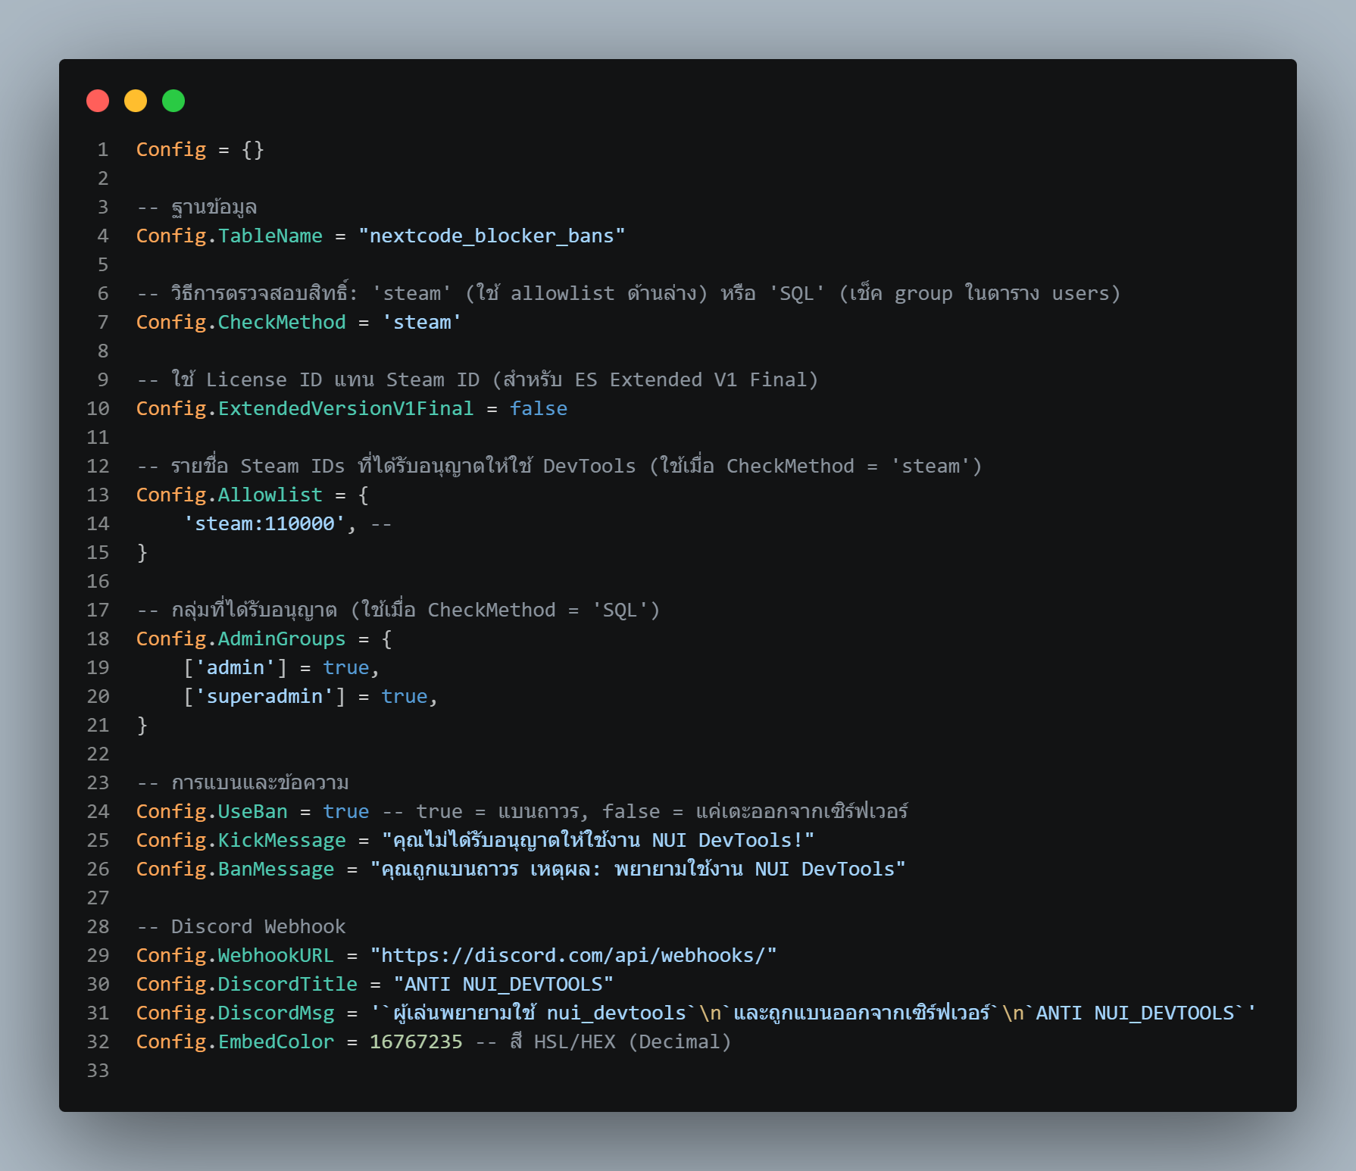The image size is (1356, 1171).
Task: Click the nui_devtools message string on line 31
Action: [813, 1013]
